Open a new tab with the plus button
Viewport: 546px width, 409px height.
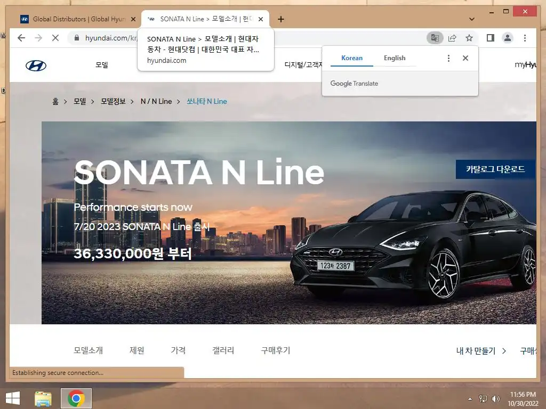tap(280, 19)
